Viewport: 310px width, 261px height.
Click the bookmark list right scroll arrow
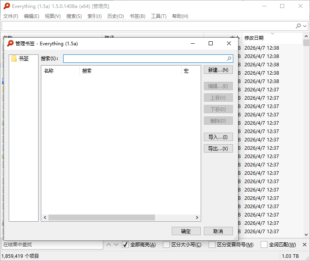point(197,218)
